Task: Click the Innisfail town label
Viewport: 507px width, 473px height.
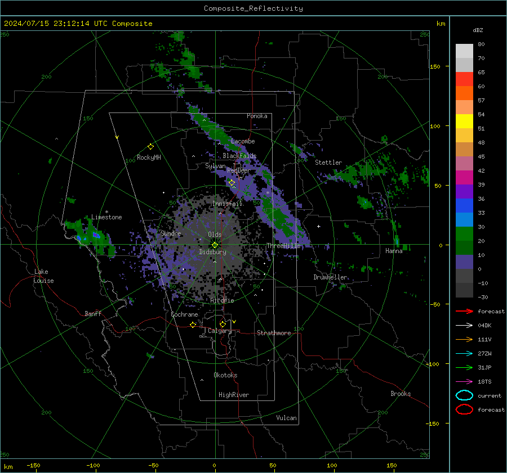Action: click(228, 204)
